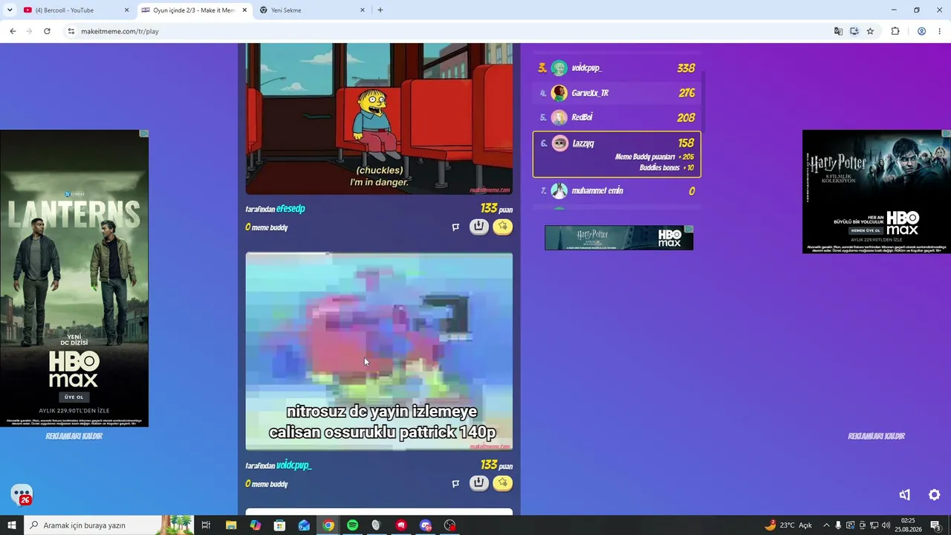Open voidcpvp_ author link below meme

pyautogui.click(x=294, y=465)
